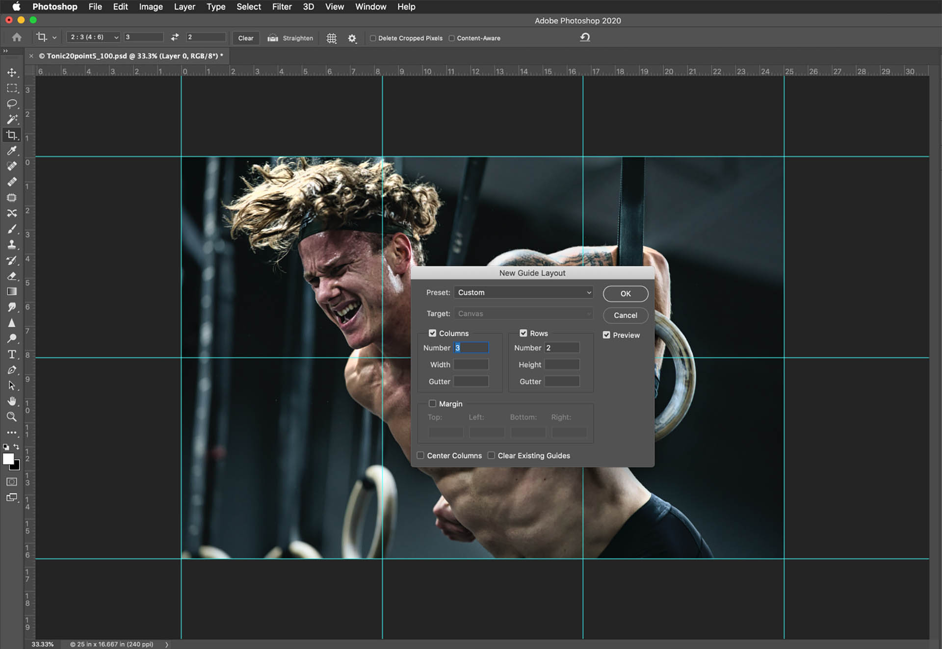This screenshot has width=942, height=649.
Task: Select the Magic Wand tool
Action: point(12,119)
